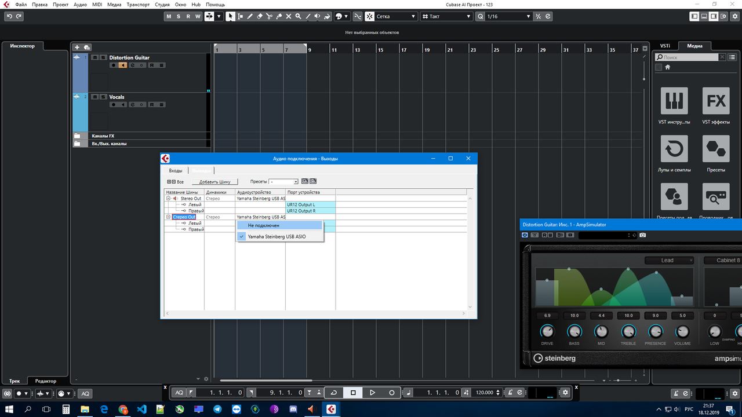The width and height of the screenshot is (742, 417).
Task: Choose Не подключен in popup menu
Action: [x=279, y=225]
